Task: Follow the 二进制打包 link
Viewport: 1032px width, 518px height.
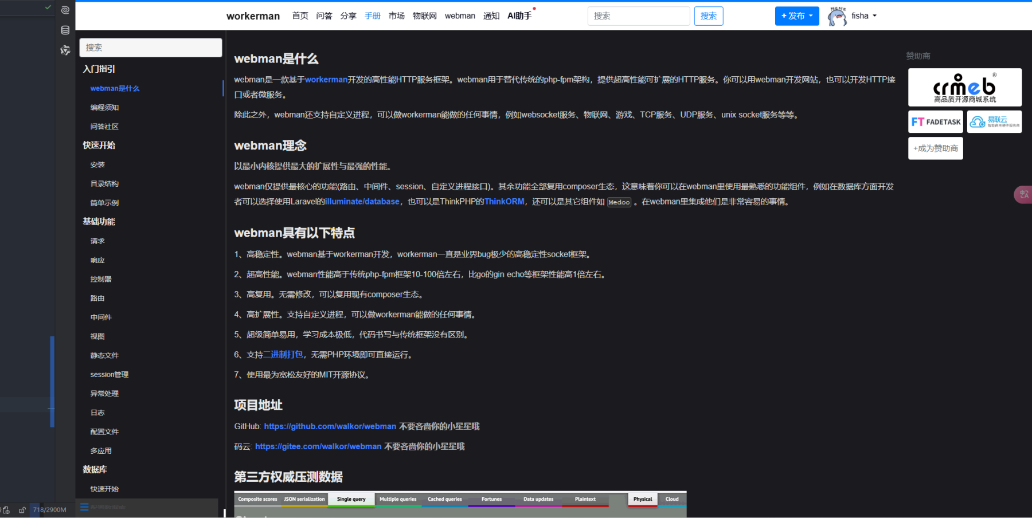Action: tap(283, 355)
